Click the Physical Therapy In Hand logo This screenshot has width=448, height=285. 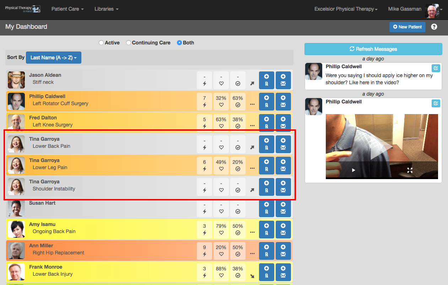point(23,9)
